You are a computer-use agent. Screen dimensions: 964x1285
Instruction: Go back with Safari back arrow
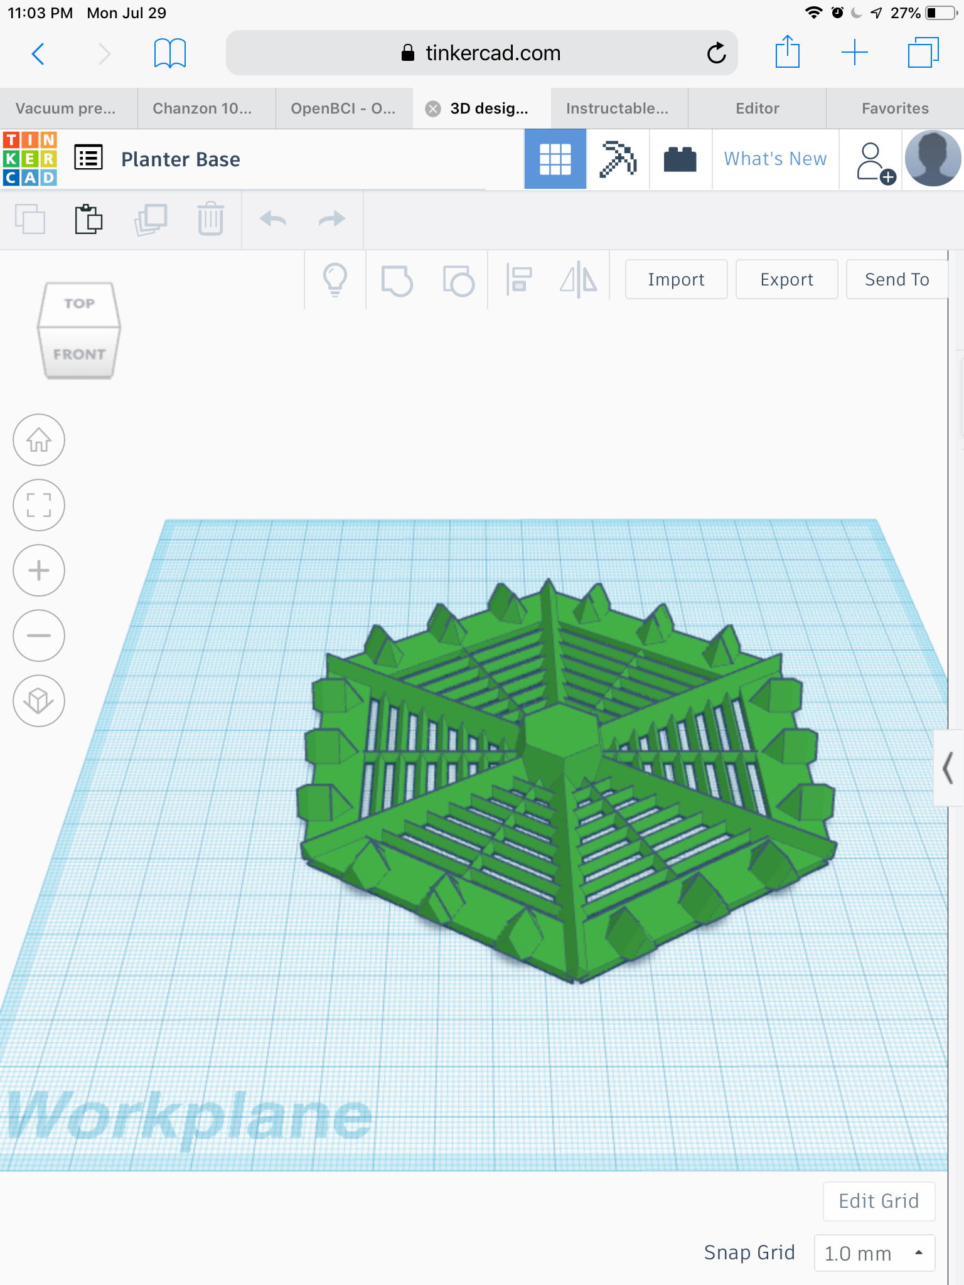click(38, 54)
